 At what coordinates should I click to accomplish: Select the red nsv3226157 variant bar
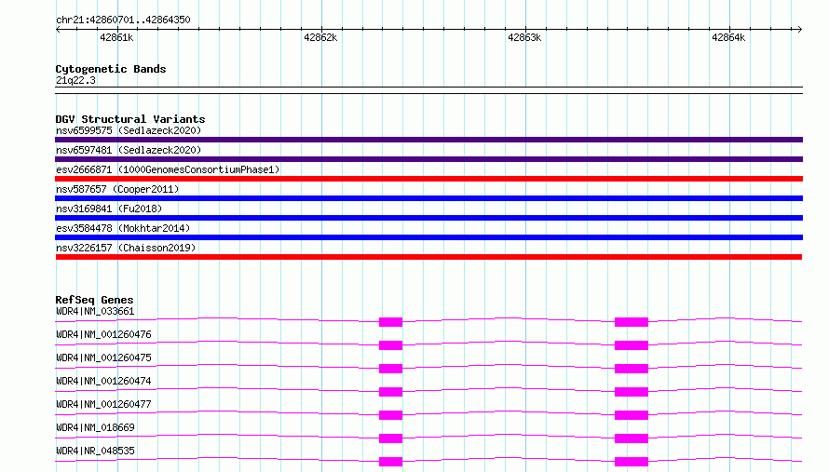428,257
